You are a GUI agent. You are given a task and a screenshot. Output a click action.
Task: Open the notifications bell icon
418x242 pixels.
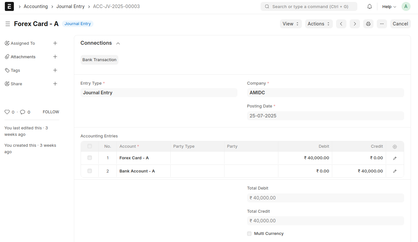370,7
